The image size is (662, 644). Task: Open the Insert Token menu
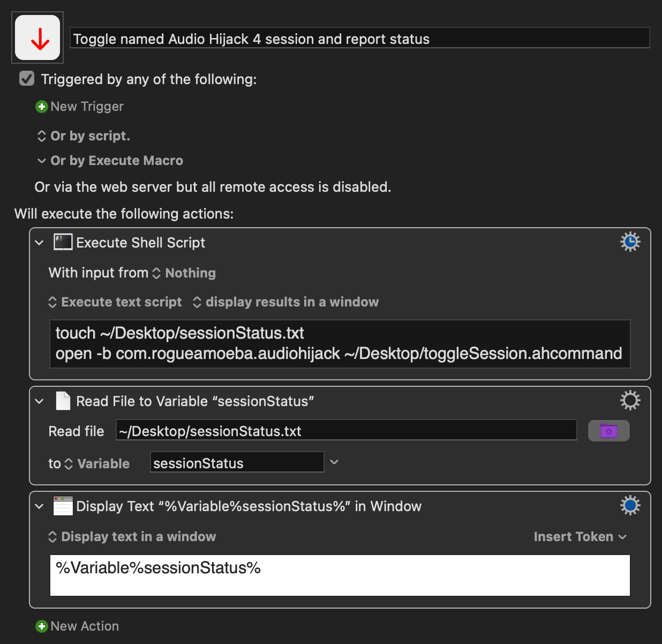(x=580, y=537)
